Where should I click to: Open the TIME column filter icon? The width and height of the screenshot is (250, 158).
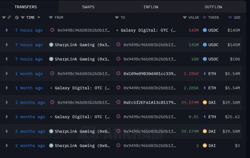(23, 18)
